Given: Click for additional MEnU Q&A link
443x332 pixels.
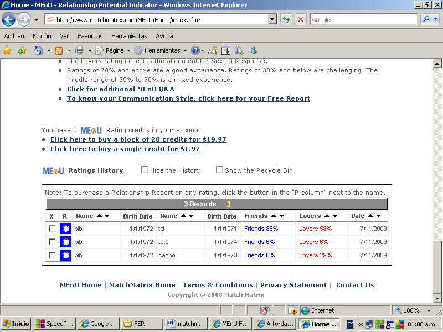Looking at the screenshot, I should 121,89.
